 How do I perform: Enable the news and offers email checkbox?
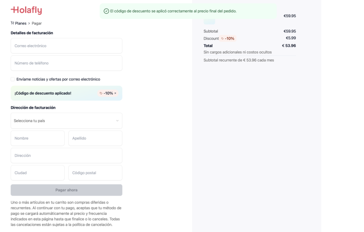(12, 79)
